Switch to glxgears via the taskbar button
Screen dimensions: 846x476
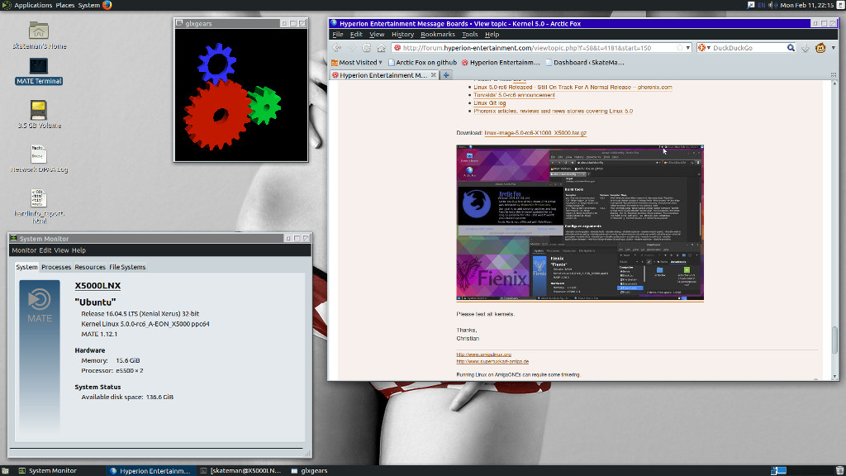click(x=309, y=470)
